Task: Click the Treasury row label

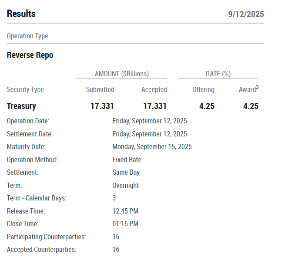Action: (x=21, y=106)
